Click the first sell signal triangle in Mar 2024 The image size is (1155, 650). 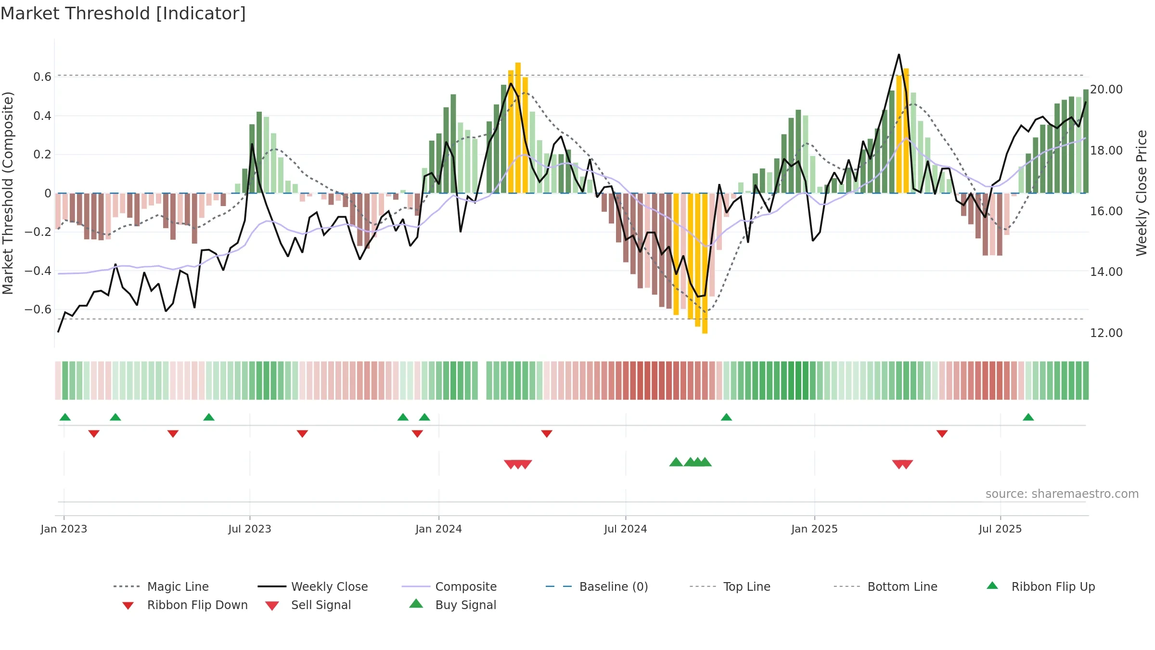click(511, 465)
